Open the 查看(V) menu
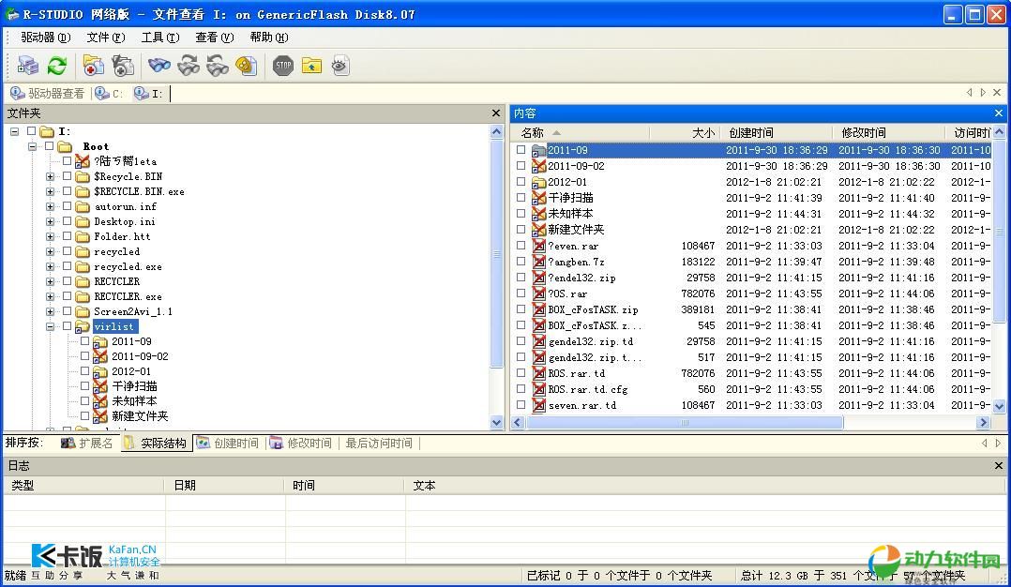Screen dimensions: 1011x587 click(x=215, y=38)
